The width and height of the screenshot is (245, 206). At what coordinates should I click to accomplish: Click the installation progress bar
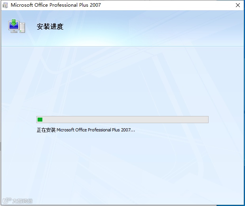[122, 120]
